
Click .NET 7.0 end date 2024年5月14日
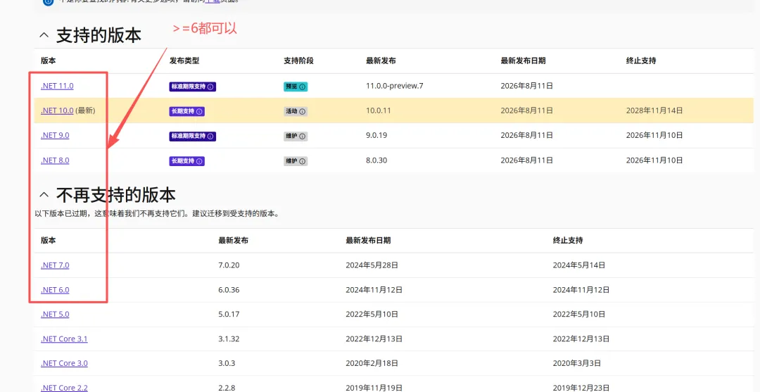point(578,265)
